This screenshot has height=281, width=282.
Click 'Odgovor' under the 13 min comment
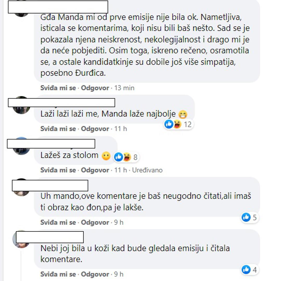pyautogui.click(x=95, y=88)
